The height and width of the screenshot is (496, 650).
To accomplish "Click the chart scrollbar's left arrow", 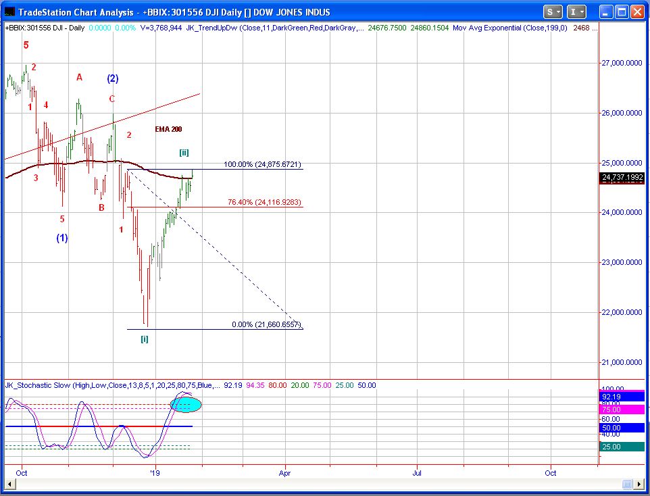I will point(9,484).
